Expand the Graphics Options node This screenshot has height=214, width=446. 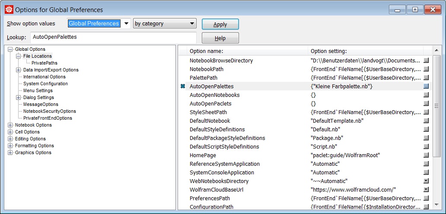click(x=10, y=152)
